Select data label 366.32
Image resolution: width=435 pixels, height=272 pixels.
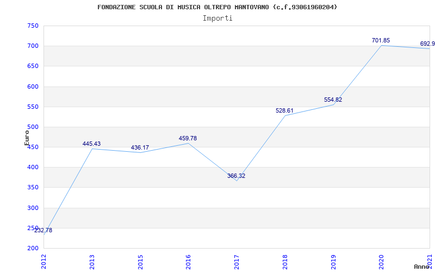coord(237,176)
